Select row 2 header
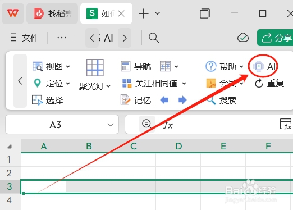293x210 pixels. coord(10,173)
